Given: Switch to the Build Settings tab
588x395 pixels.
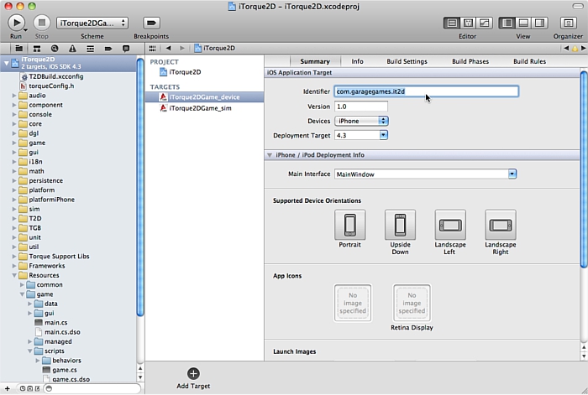Looking at the screenshot, I should (407, 61).
